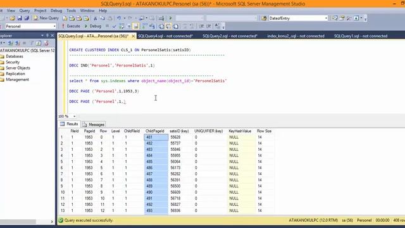
Task: Select Results to File icon
Action: click(176, 26)
